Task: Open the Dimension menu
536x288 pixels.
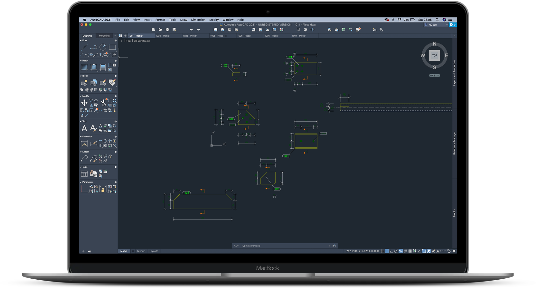Action: (x=198, y=20)
